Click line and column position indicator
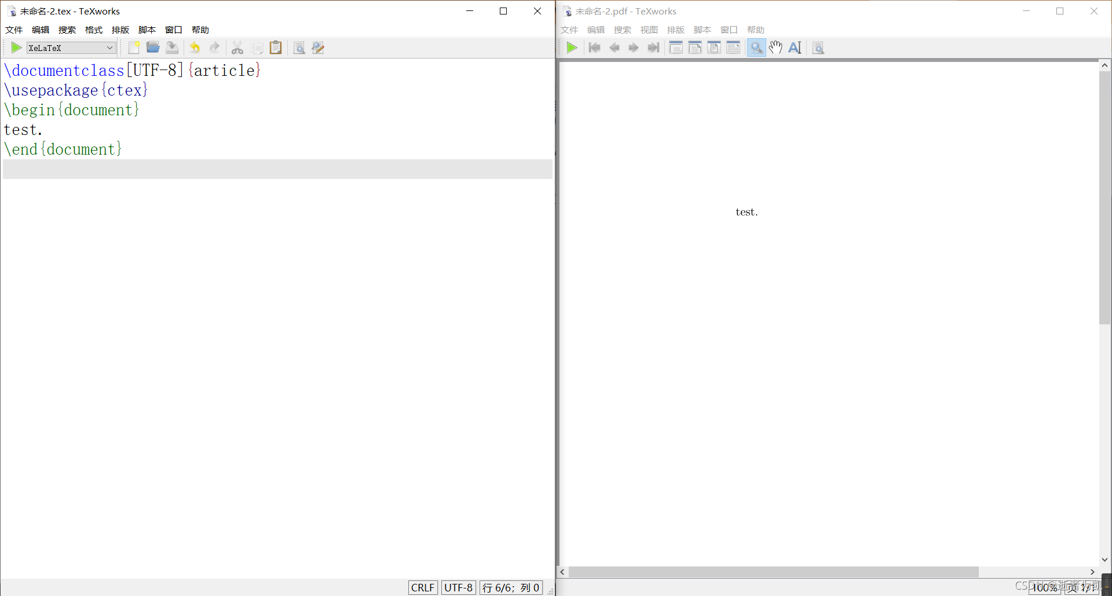Screen dimensions: 1112x596 (x=511, y=587)
